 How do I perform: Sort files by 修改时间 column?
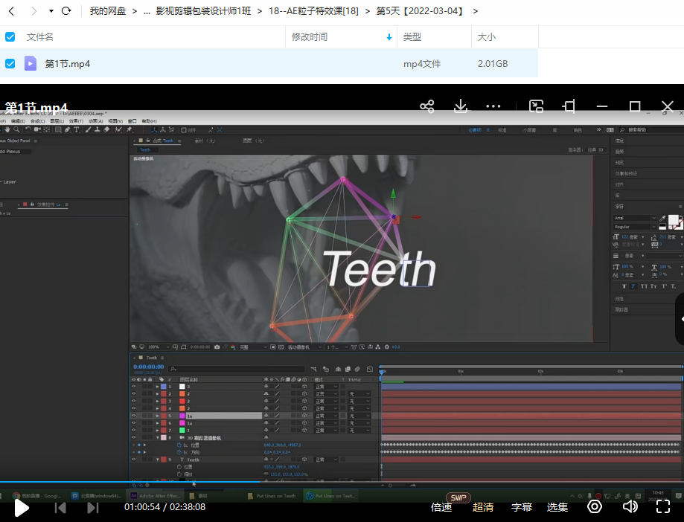pyautogui.click(x=310, y=37)
